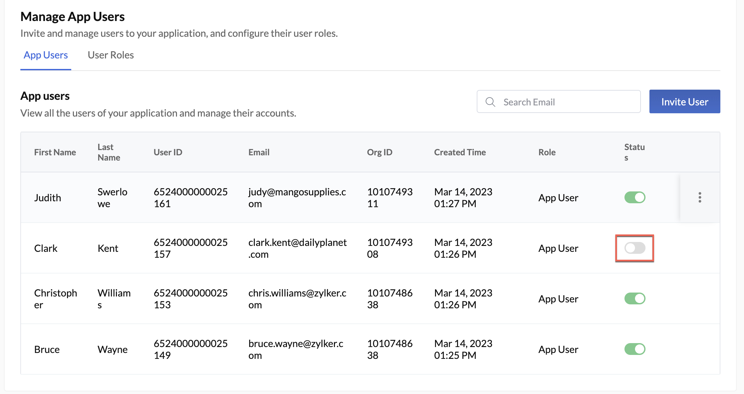Turn off Christopher Williams' status

634,298
